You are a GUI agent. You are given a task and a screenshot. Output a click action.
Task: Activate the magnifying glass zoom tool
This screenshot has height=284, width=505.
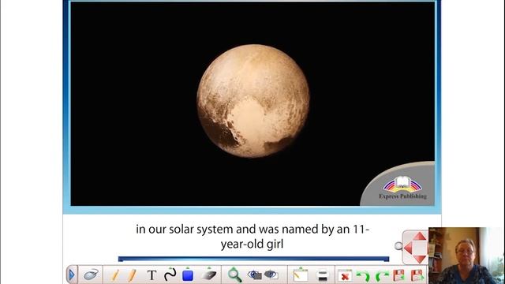pos(234,275)
